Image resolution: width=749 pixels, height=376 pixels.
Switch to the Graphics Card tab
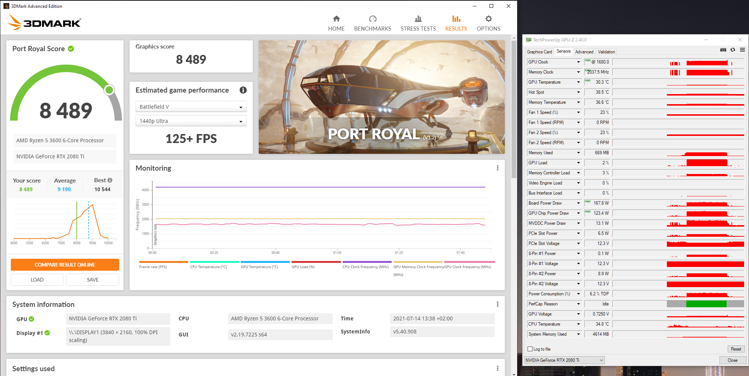point(539,52)
